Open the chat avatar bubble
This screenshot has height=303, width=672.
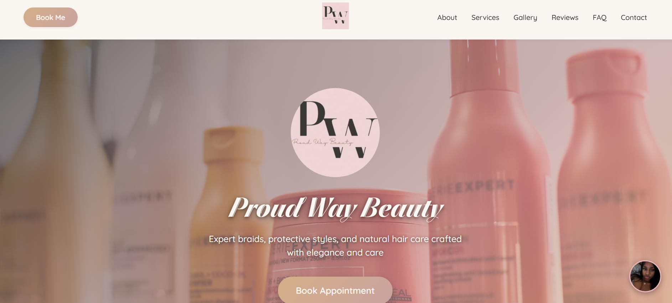[x=645, y=276]
